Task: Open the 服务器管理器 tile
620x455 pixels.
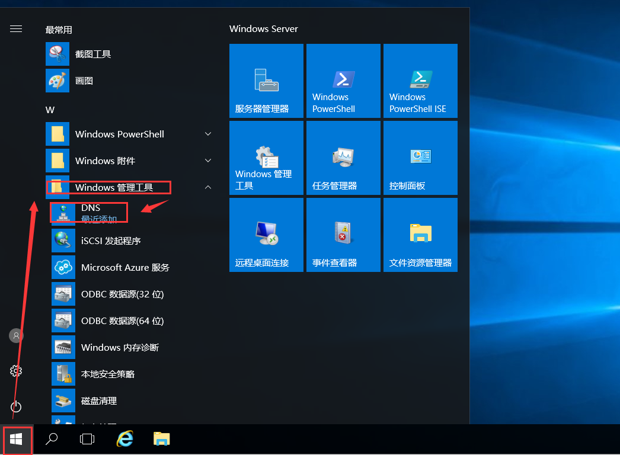Action: click(x=266, y=81)
